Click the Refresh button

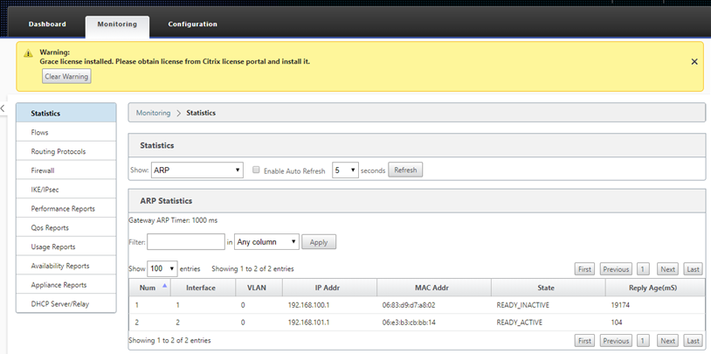405,170
